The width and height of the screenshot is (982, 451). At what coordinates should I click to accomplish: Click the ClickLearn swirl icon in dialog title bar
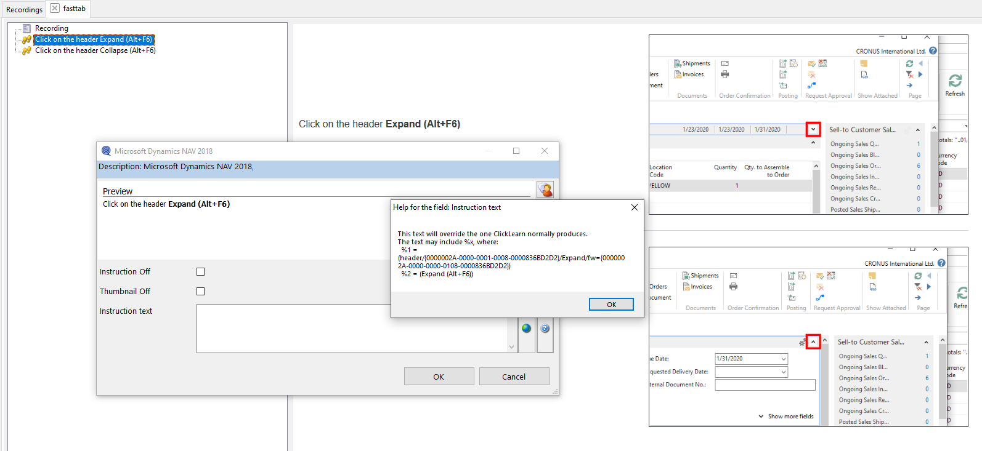[106, 151]
